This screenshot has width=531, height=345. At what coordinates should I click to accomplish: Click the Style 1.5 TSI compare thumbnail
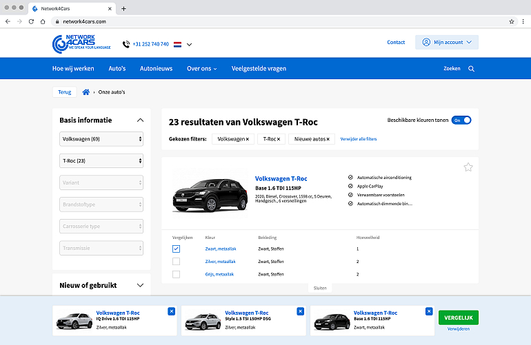[x=203, y=321]
